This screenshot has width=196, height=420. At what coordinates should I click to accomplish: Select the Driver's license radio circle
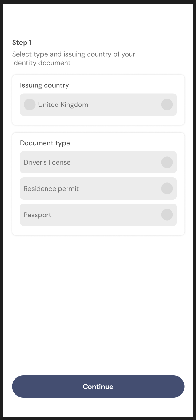[167, 162]
